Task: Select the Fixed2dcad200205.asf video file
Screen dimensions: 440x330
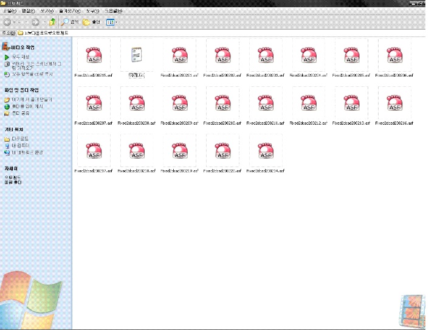Action: pyautogui.click(x=351, y=58)
